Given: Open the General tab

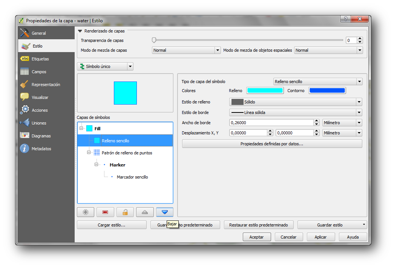Looking at the screenshot, I should (x=46, y=33).
